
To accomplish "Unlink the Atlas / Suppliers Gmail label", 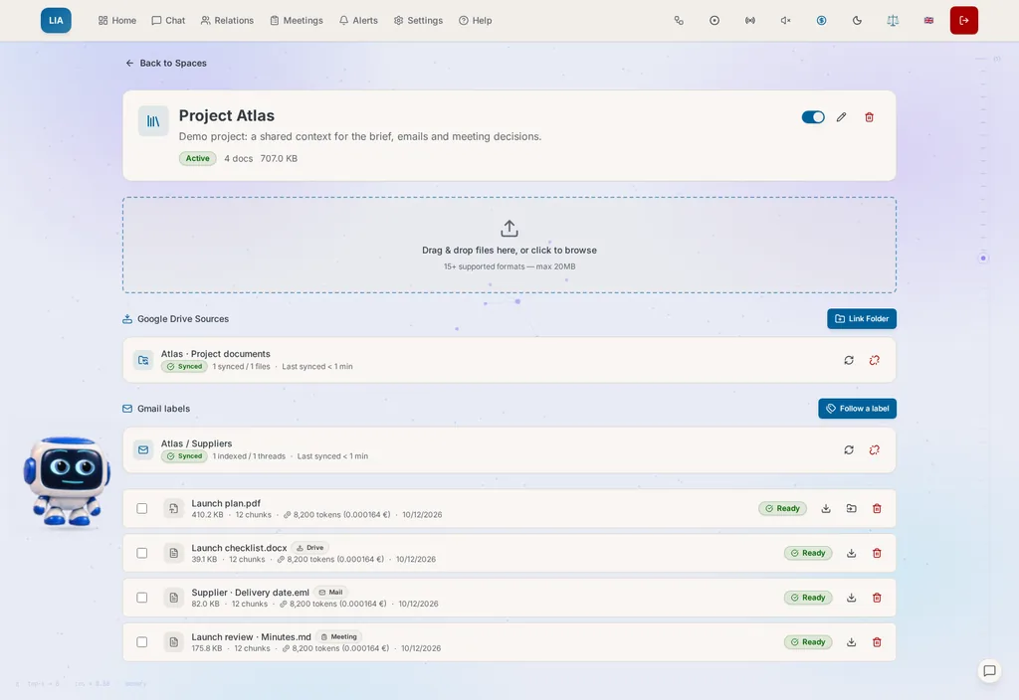I will [x=874, y=449].
